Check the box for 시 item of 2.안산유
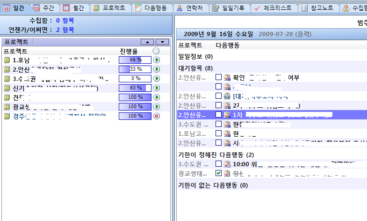367x221 pixels. click(x=218, y=143)
